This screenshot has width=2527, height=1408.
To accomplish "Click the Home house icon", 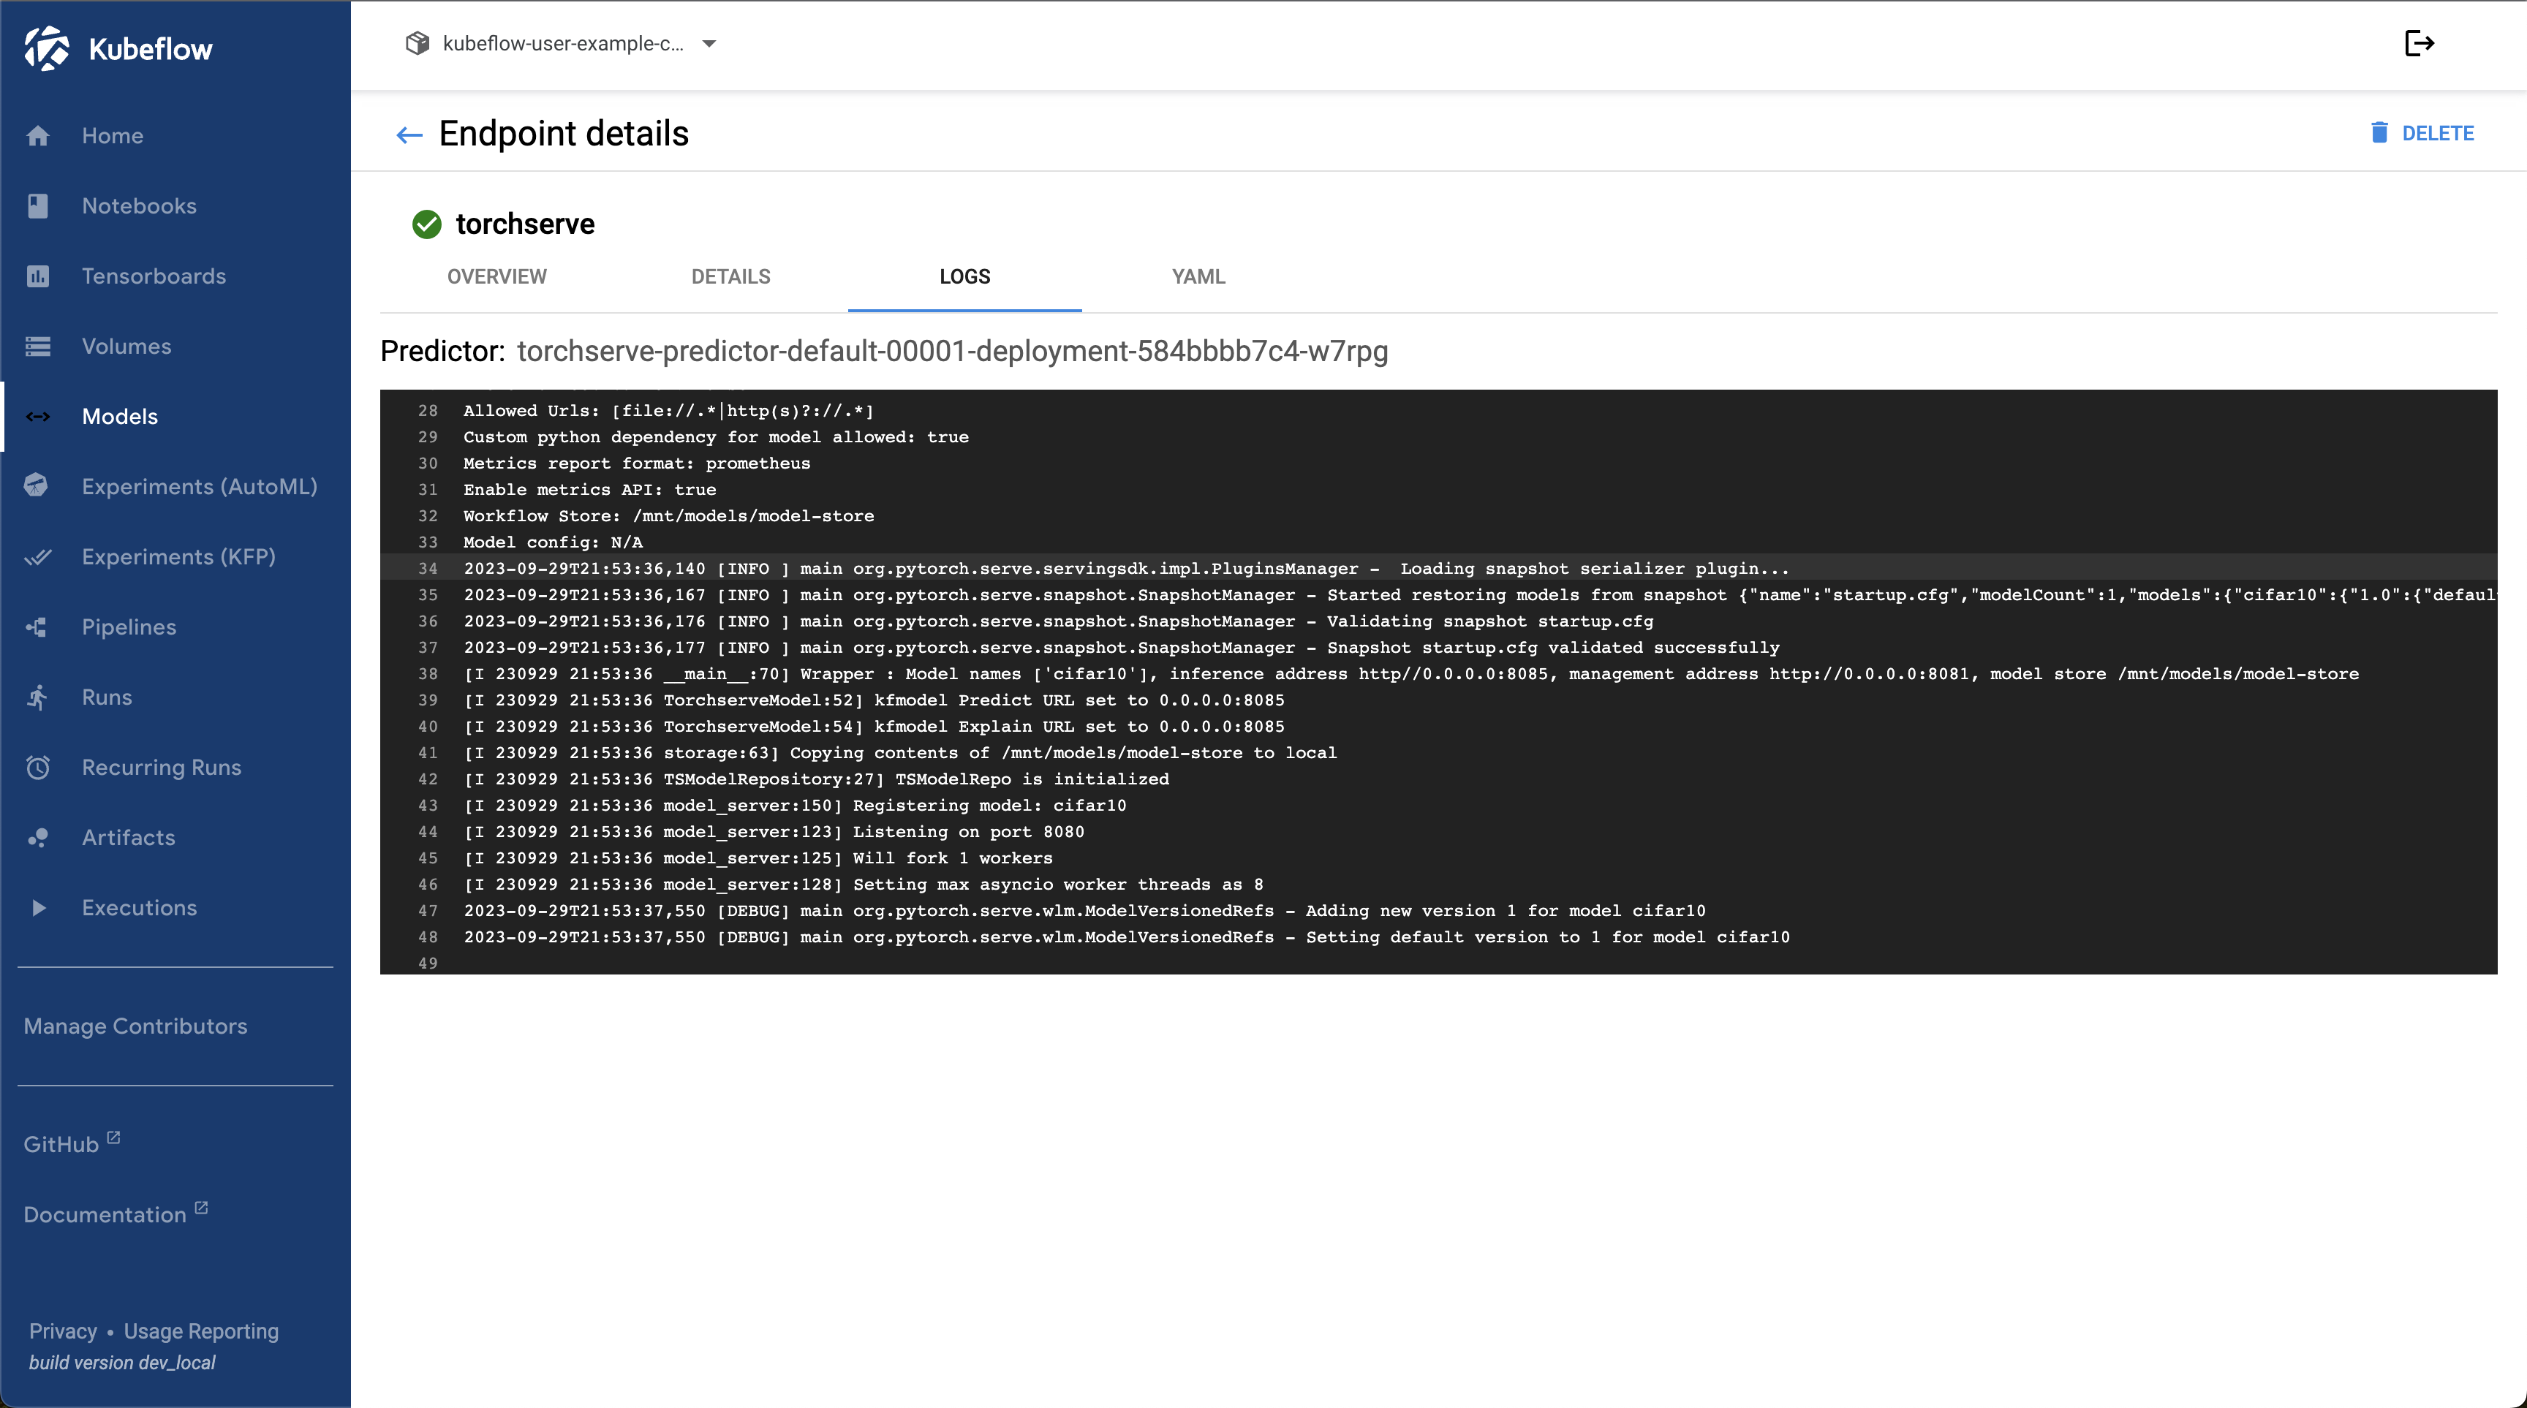I will point(38,136).
